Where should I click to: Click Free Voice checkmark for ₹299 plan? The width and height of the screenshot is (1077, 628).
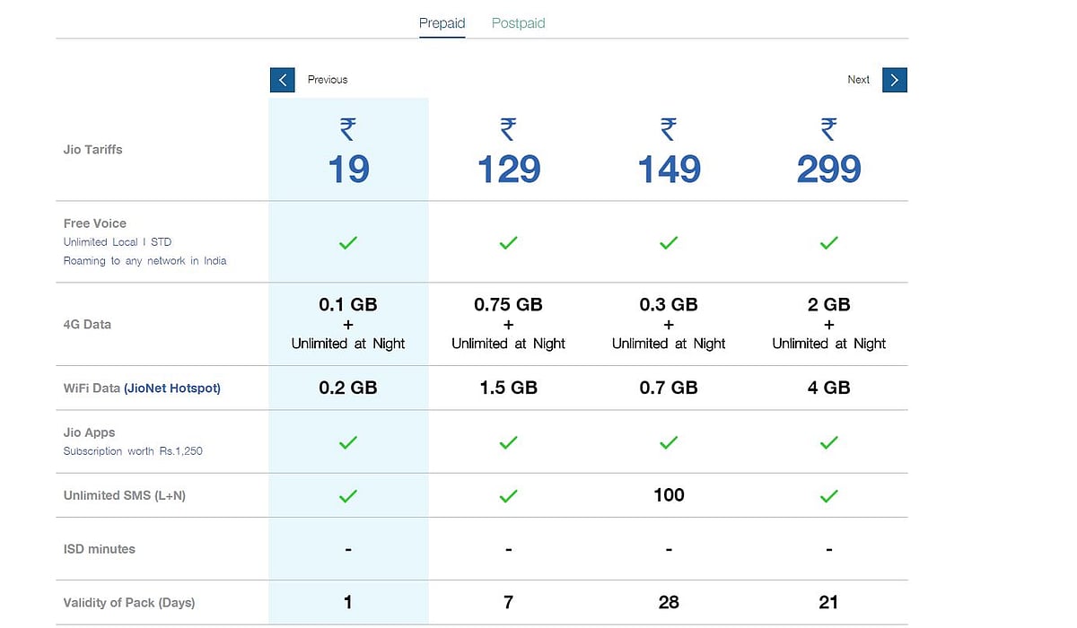(x=829, y=242)
